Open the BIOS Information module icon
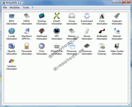This screenshot has height=107, width=132. coord(12,16)
